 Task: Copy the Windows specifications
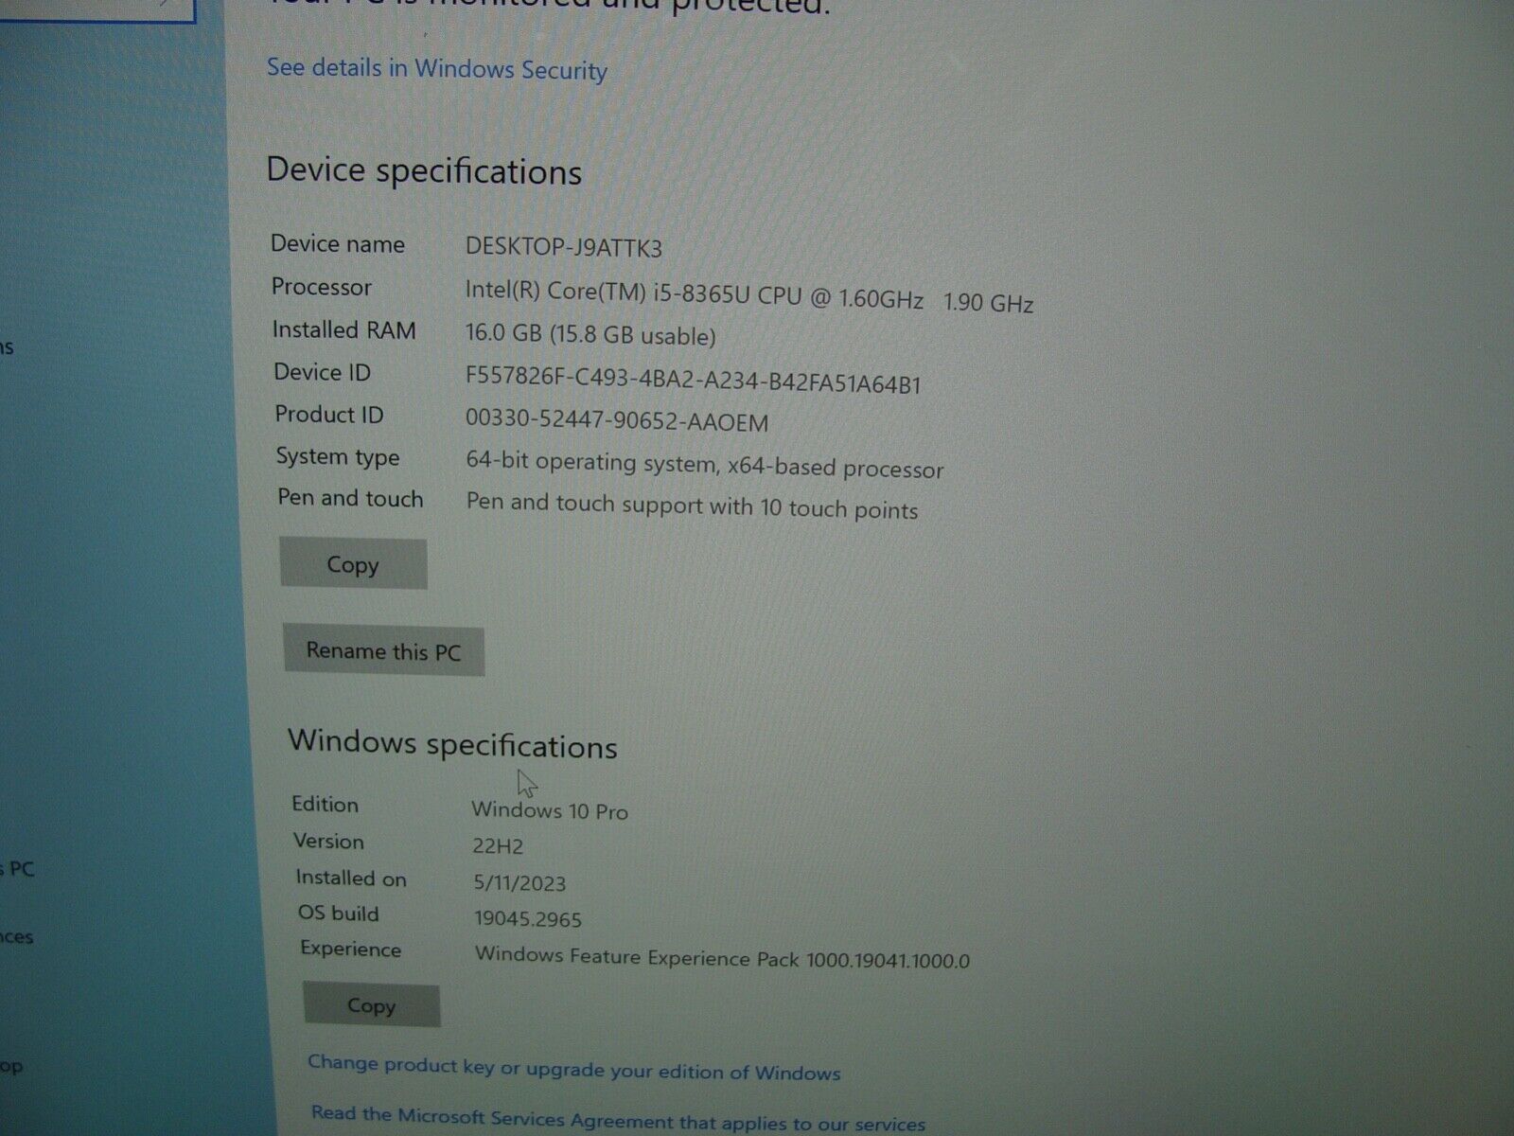[x=371, y=1005]
